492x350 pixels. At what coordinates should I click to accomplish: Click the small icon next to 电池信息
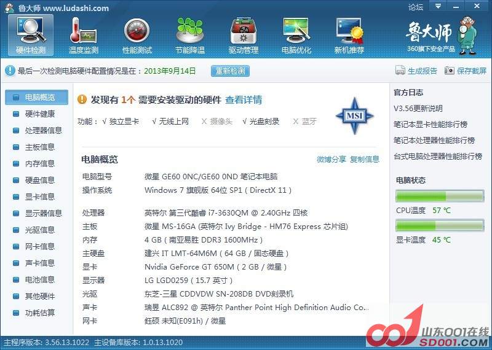tap(16, 280)
